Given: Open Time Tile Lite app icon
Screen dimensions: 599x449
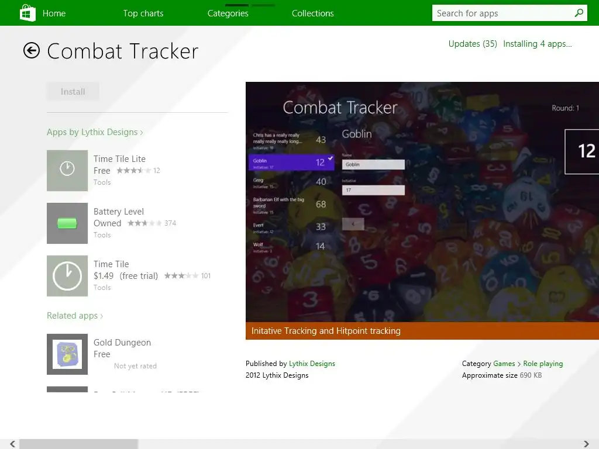Looking at the screenshot, I should point(67,171).
